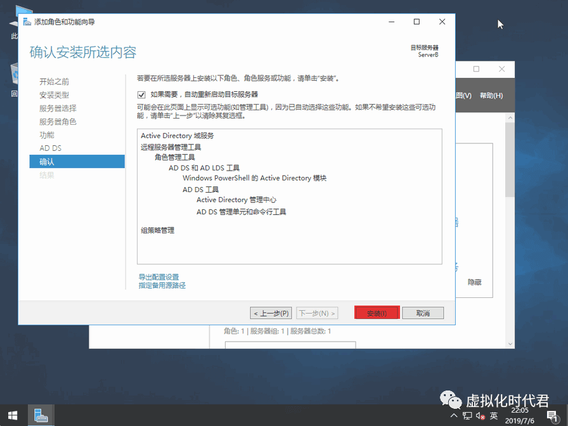Click the '组策略管理' entry
Screen dimensions: 568x426
pos(157,230)
